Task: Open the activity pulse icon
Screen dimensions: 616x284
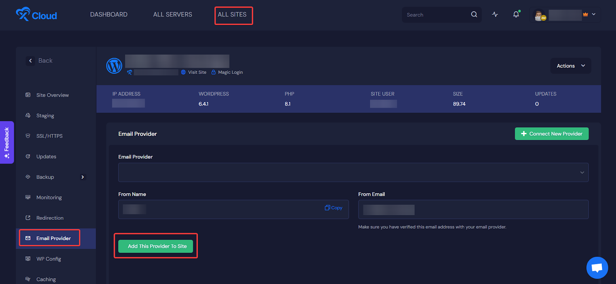Action: [x=495, y=15]
